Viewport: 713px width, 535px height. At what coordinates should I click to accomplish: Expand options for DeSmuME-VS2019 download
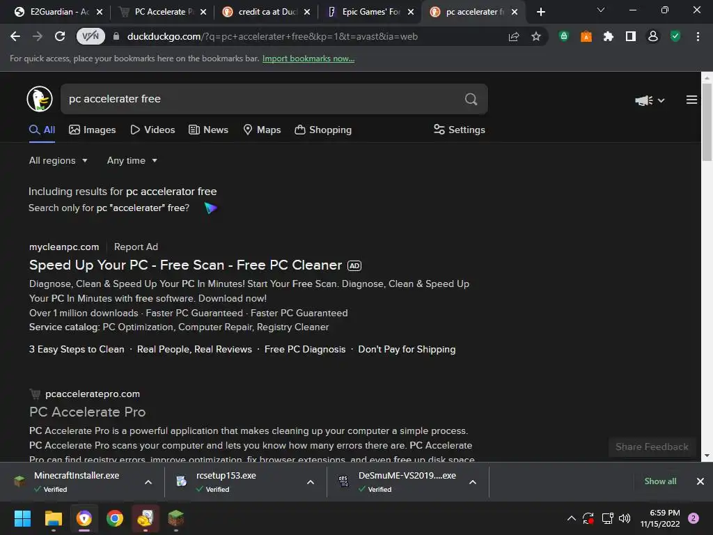pos(473,482)
